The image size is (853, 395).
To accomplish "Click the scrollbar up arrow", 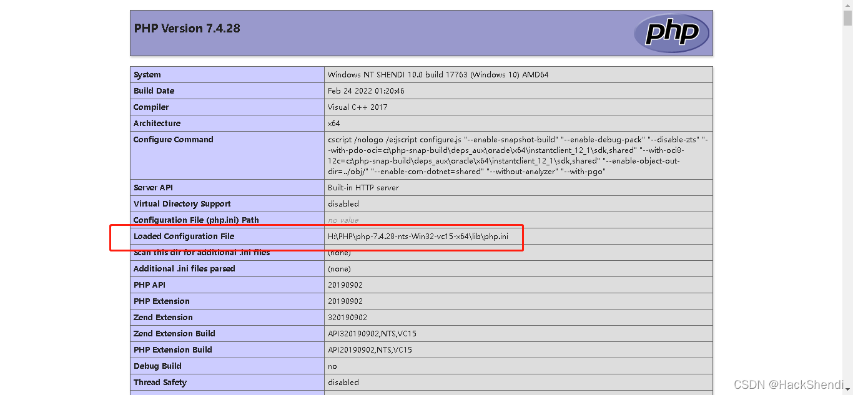I will point(848,5).
